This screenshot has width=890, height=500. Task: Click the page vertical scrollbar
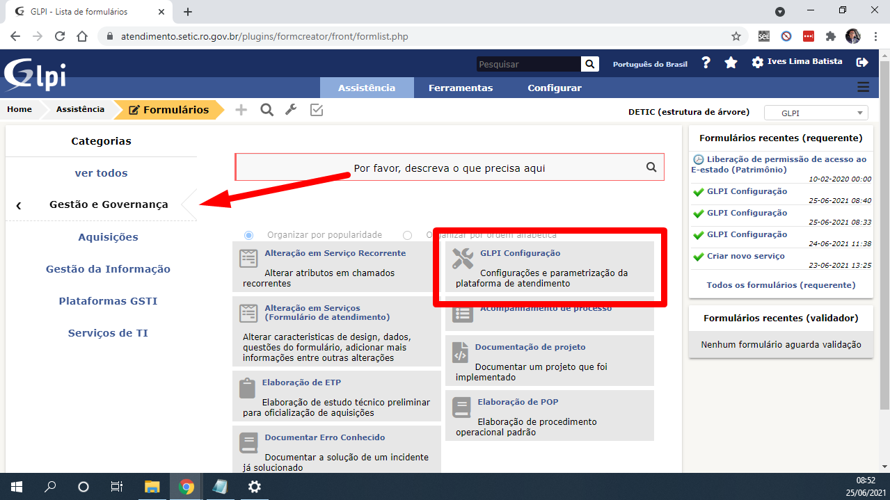(884, 236)
